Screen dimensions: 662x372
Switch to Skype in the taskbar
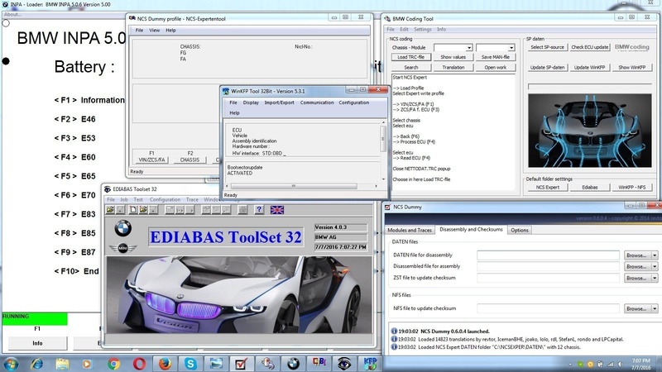click(190, 364)
